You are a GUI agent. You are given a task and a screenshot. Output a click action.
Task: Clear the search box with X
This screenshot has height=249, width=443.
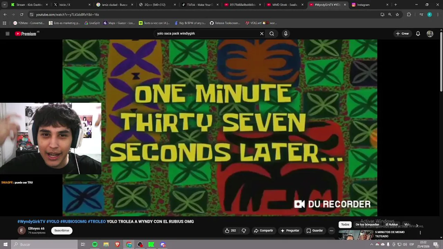tap(262, 34)
